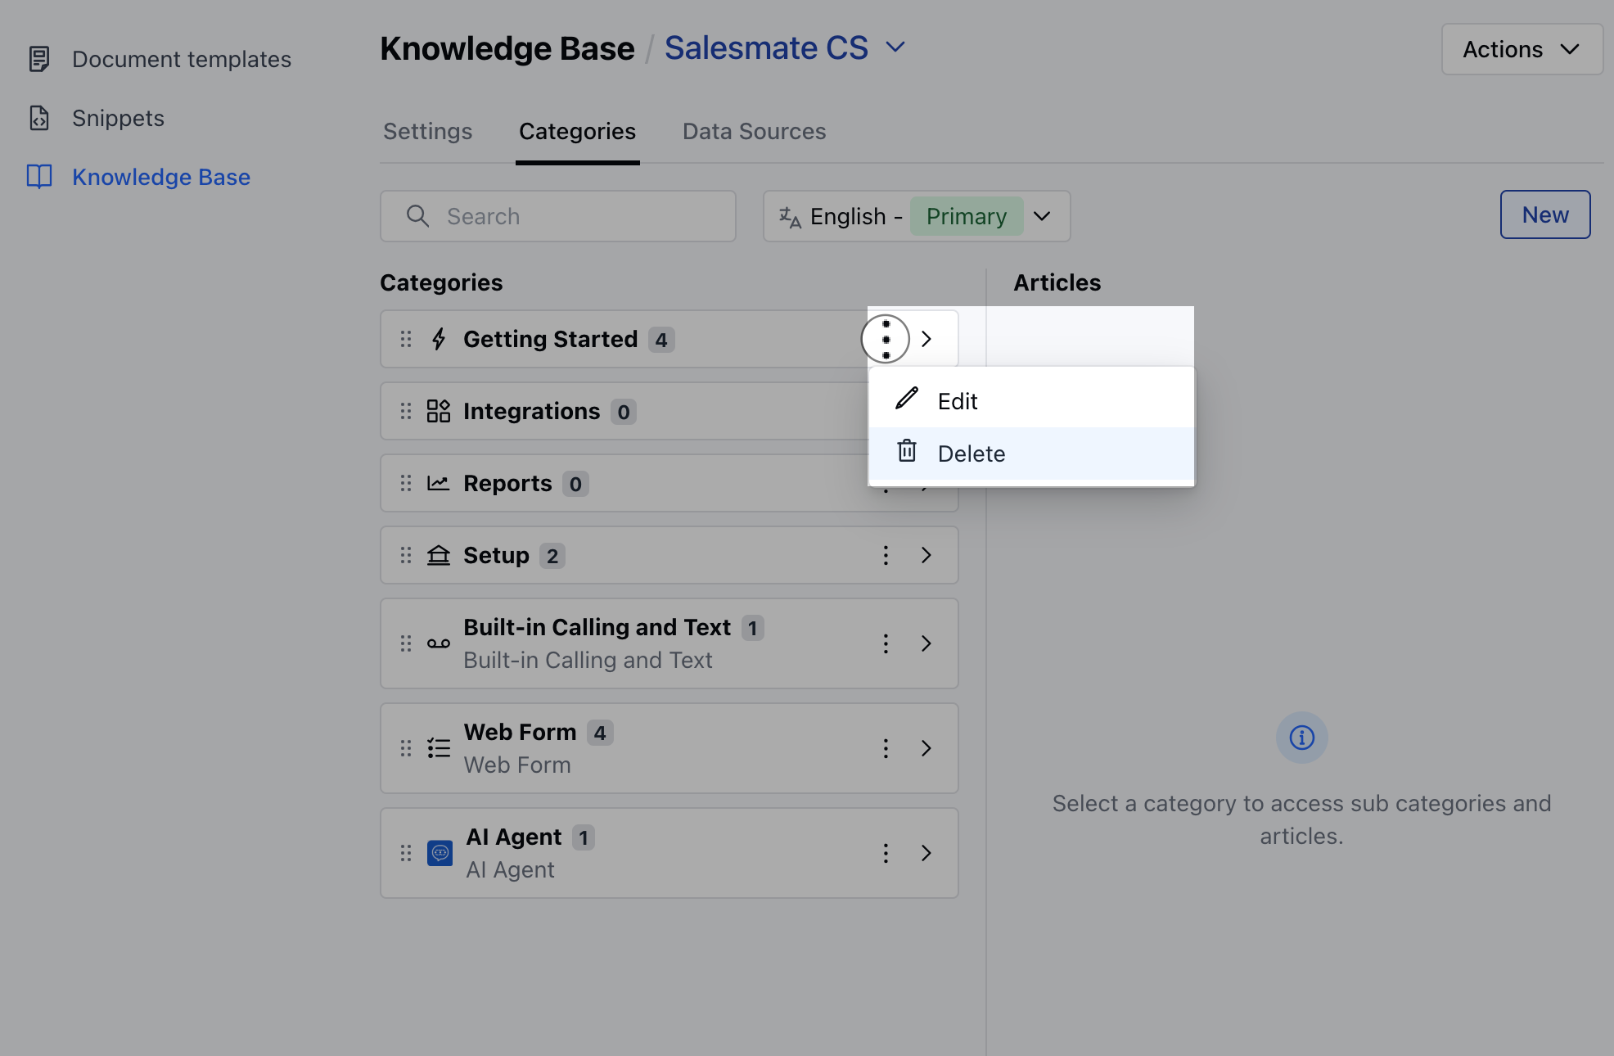Open Web Form kebab options menu

[x=886, y=748]
